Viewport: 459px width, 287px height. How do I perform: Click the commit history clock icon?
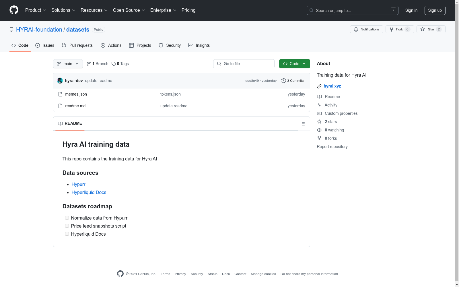(284, 81)
